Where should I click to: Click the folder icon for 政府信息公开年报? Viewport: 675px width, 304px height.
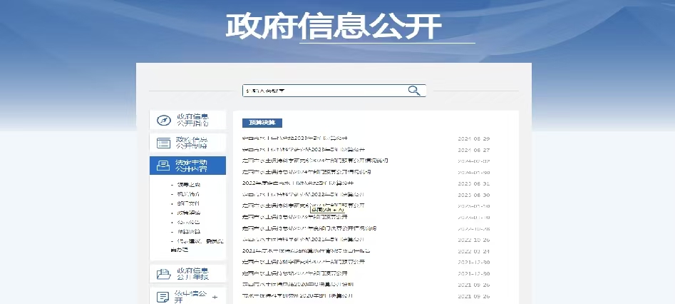coord(163,273)
